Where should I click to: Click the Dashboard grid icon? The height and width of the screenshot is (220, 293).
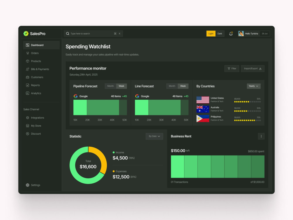(x=28, y=45)
